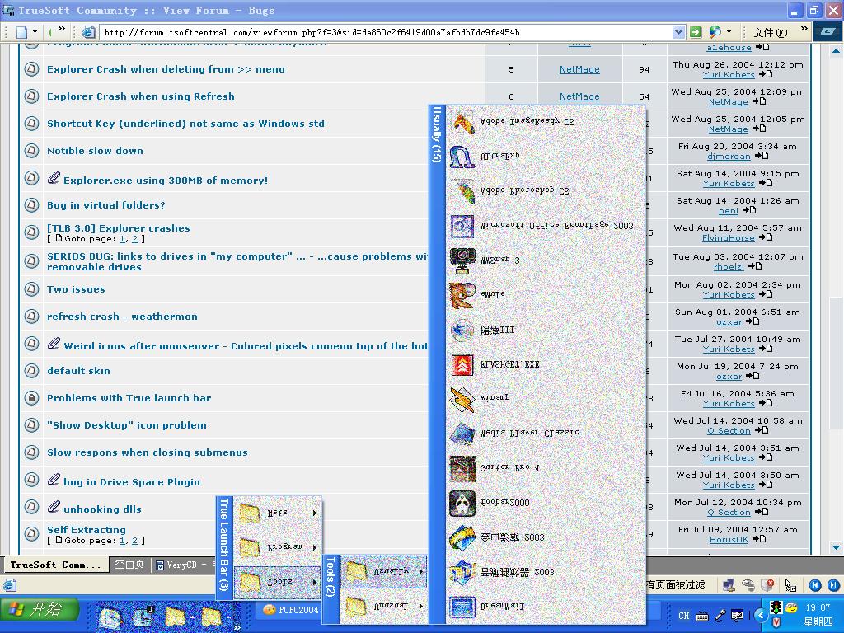Open the Unusual submenu under Tools
The height and width of the screenshot is (633, 844).
pos(383,607)
